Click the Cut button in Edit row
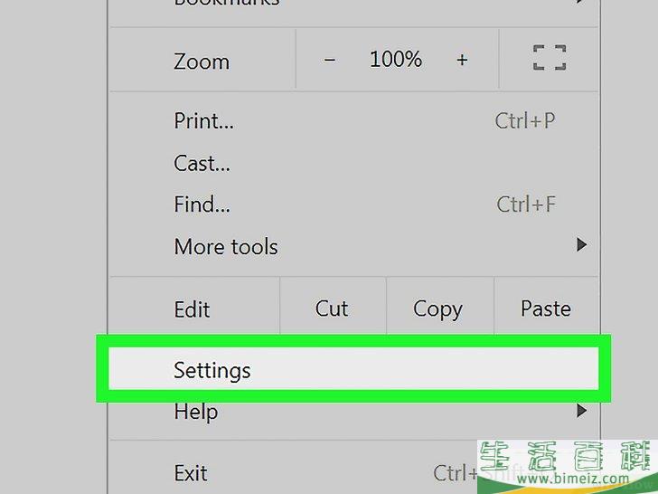658x494 pixels. click(x=332, y=309)
